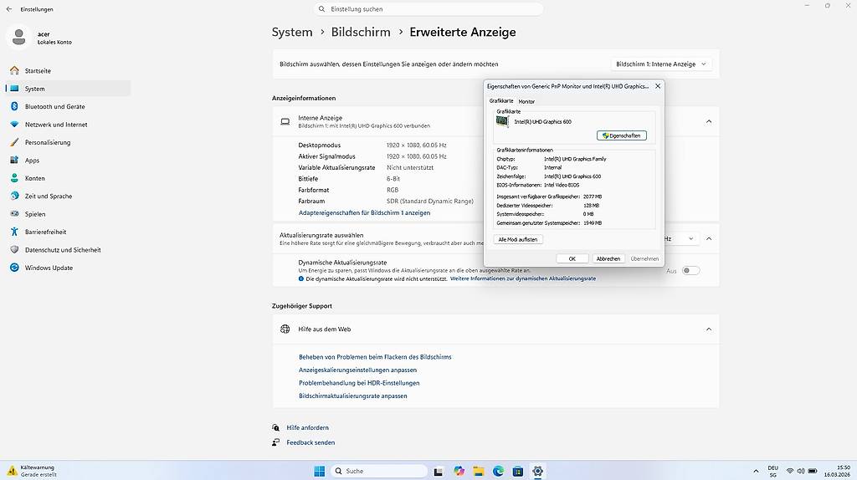Screen dimensions: 857x480
Task: Click the Settings gear taskbar icon
Action: point(538,471)
